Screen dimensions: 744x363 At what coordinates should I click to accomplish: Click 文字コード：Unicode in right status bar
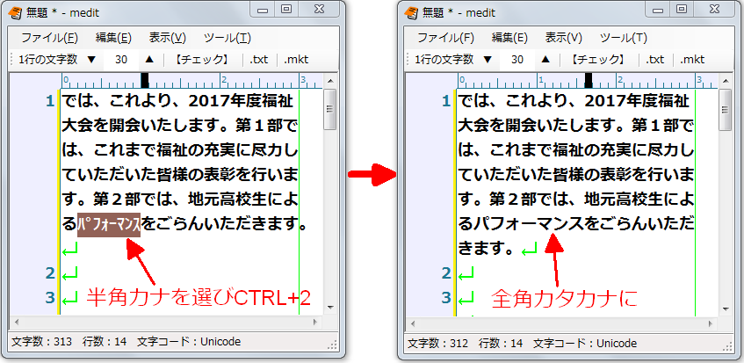pos(585,343)
